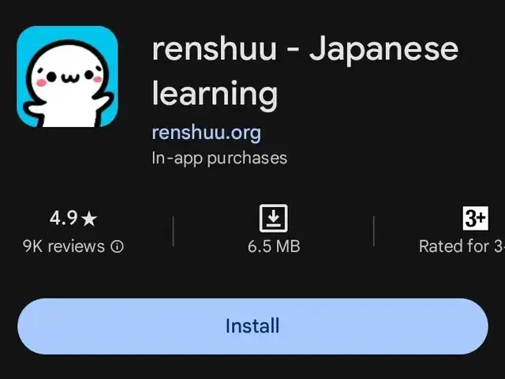
Task: Tap the Install button
Action: coord(252,326)
